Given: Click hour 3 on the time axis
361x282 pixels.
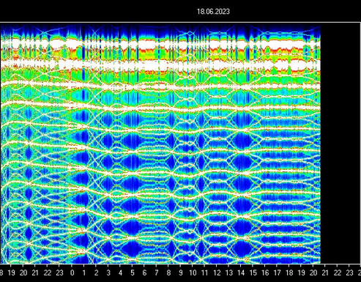Looking at the screenshot, I should coord(108,272).
